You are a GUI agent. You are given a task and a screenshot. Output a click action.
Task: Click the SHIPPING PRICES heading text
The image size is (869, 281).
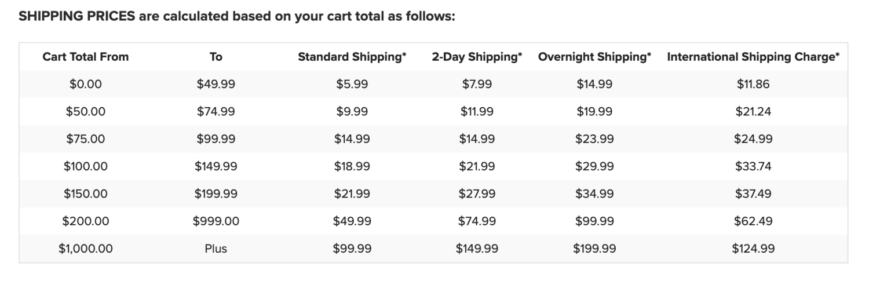click(x=76, y=16)
